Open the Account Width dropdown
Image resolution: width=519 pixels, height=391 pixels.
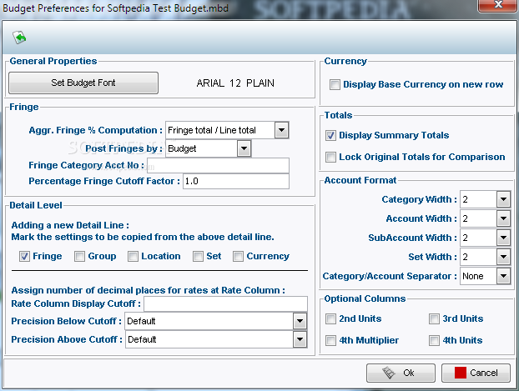tap(503, 218)
